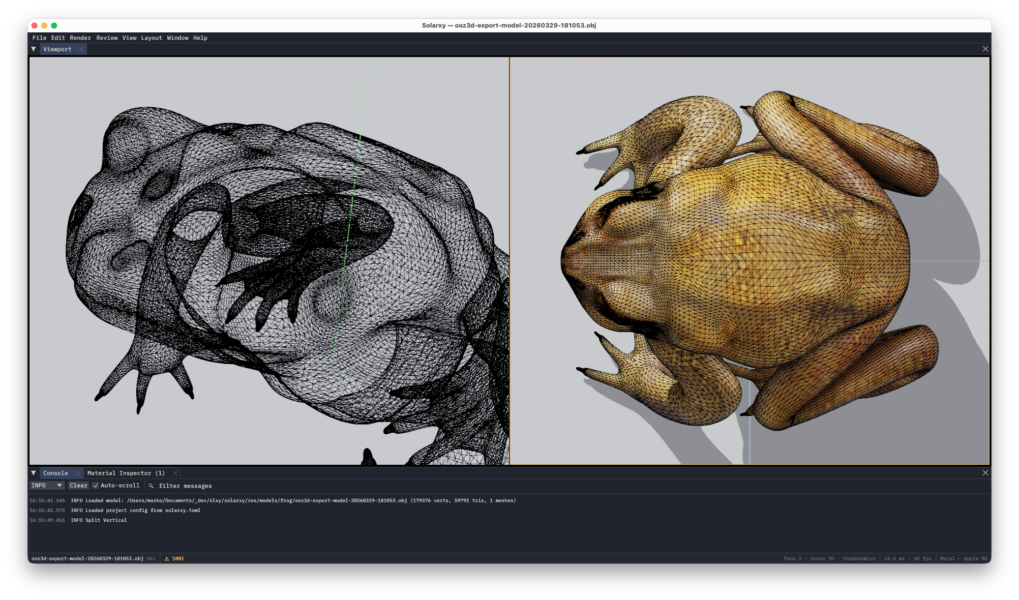Screen dimensions: 1019x600
Task: Open the Review menu
Action: pyautogui.click(x=107, y=38)
